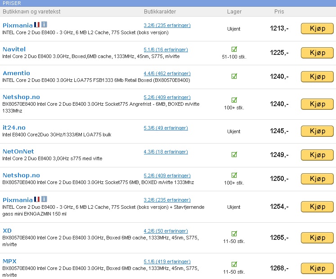This screenshot has height=279, width=336.
Task: Click Kjøp button for Amentio
Action: (318, 77)
